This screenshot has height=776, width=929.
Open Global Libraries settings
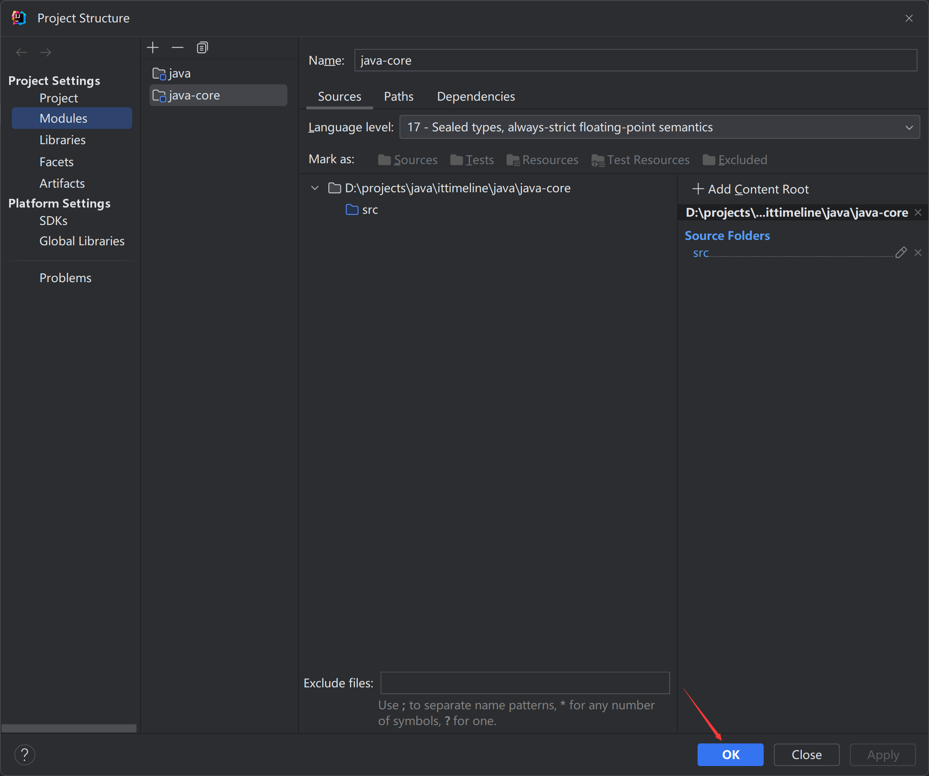(82, 241)
